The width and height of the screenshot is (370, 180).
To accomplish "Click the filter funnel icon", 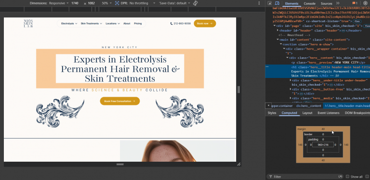I will [270, 177].
